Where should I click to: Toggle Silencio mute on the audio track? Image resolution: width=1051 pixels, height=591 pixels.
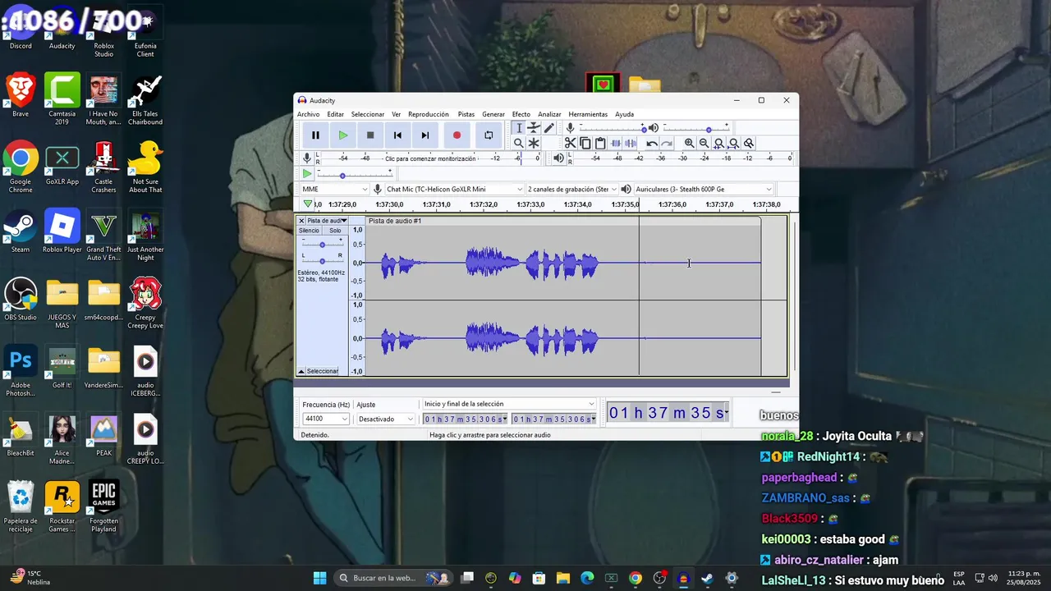click(309, 231)
